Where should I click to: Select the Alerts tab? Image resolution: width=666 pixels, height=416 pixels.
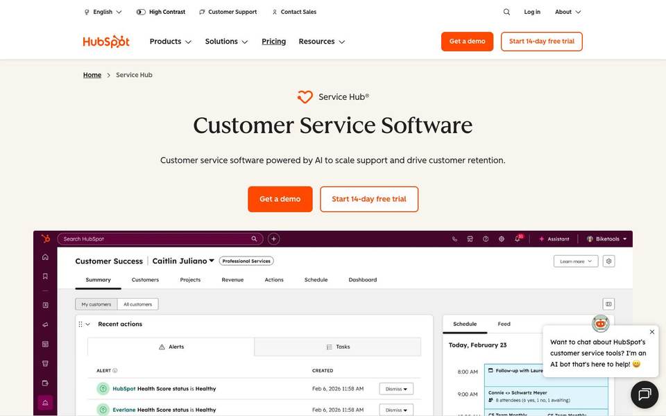coord(171,347)
